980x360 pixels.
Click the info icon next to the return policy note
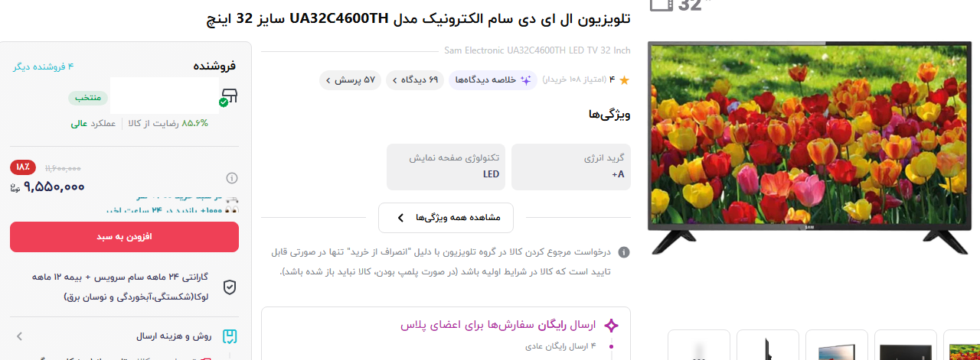(624, 251)
